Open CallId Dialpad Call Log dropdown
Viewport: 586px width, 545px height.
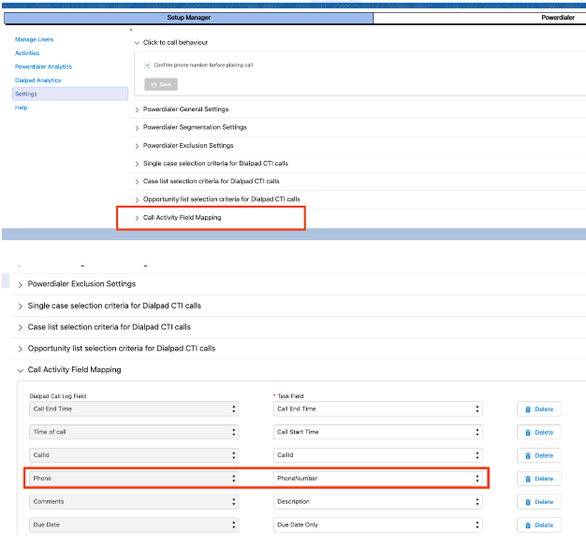click(x=134, y=455)
